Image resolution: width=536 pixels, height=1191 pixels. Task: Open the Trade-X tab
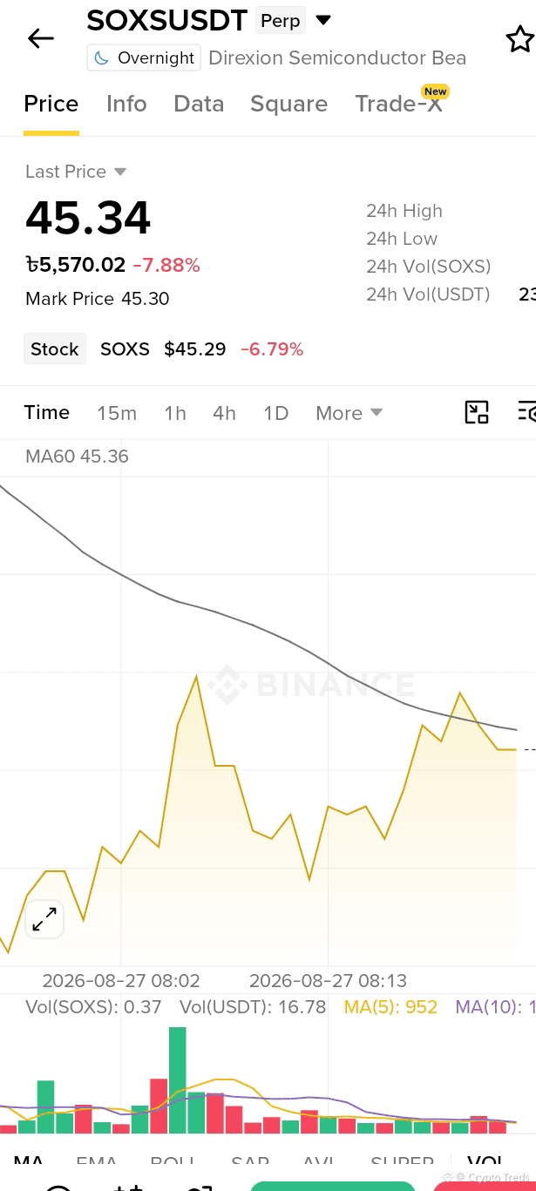(399, 104)
